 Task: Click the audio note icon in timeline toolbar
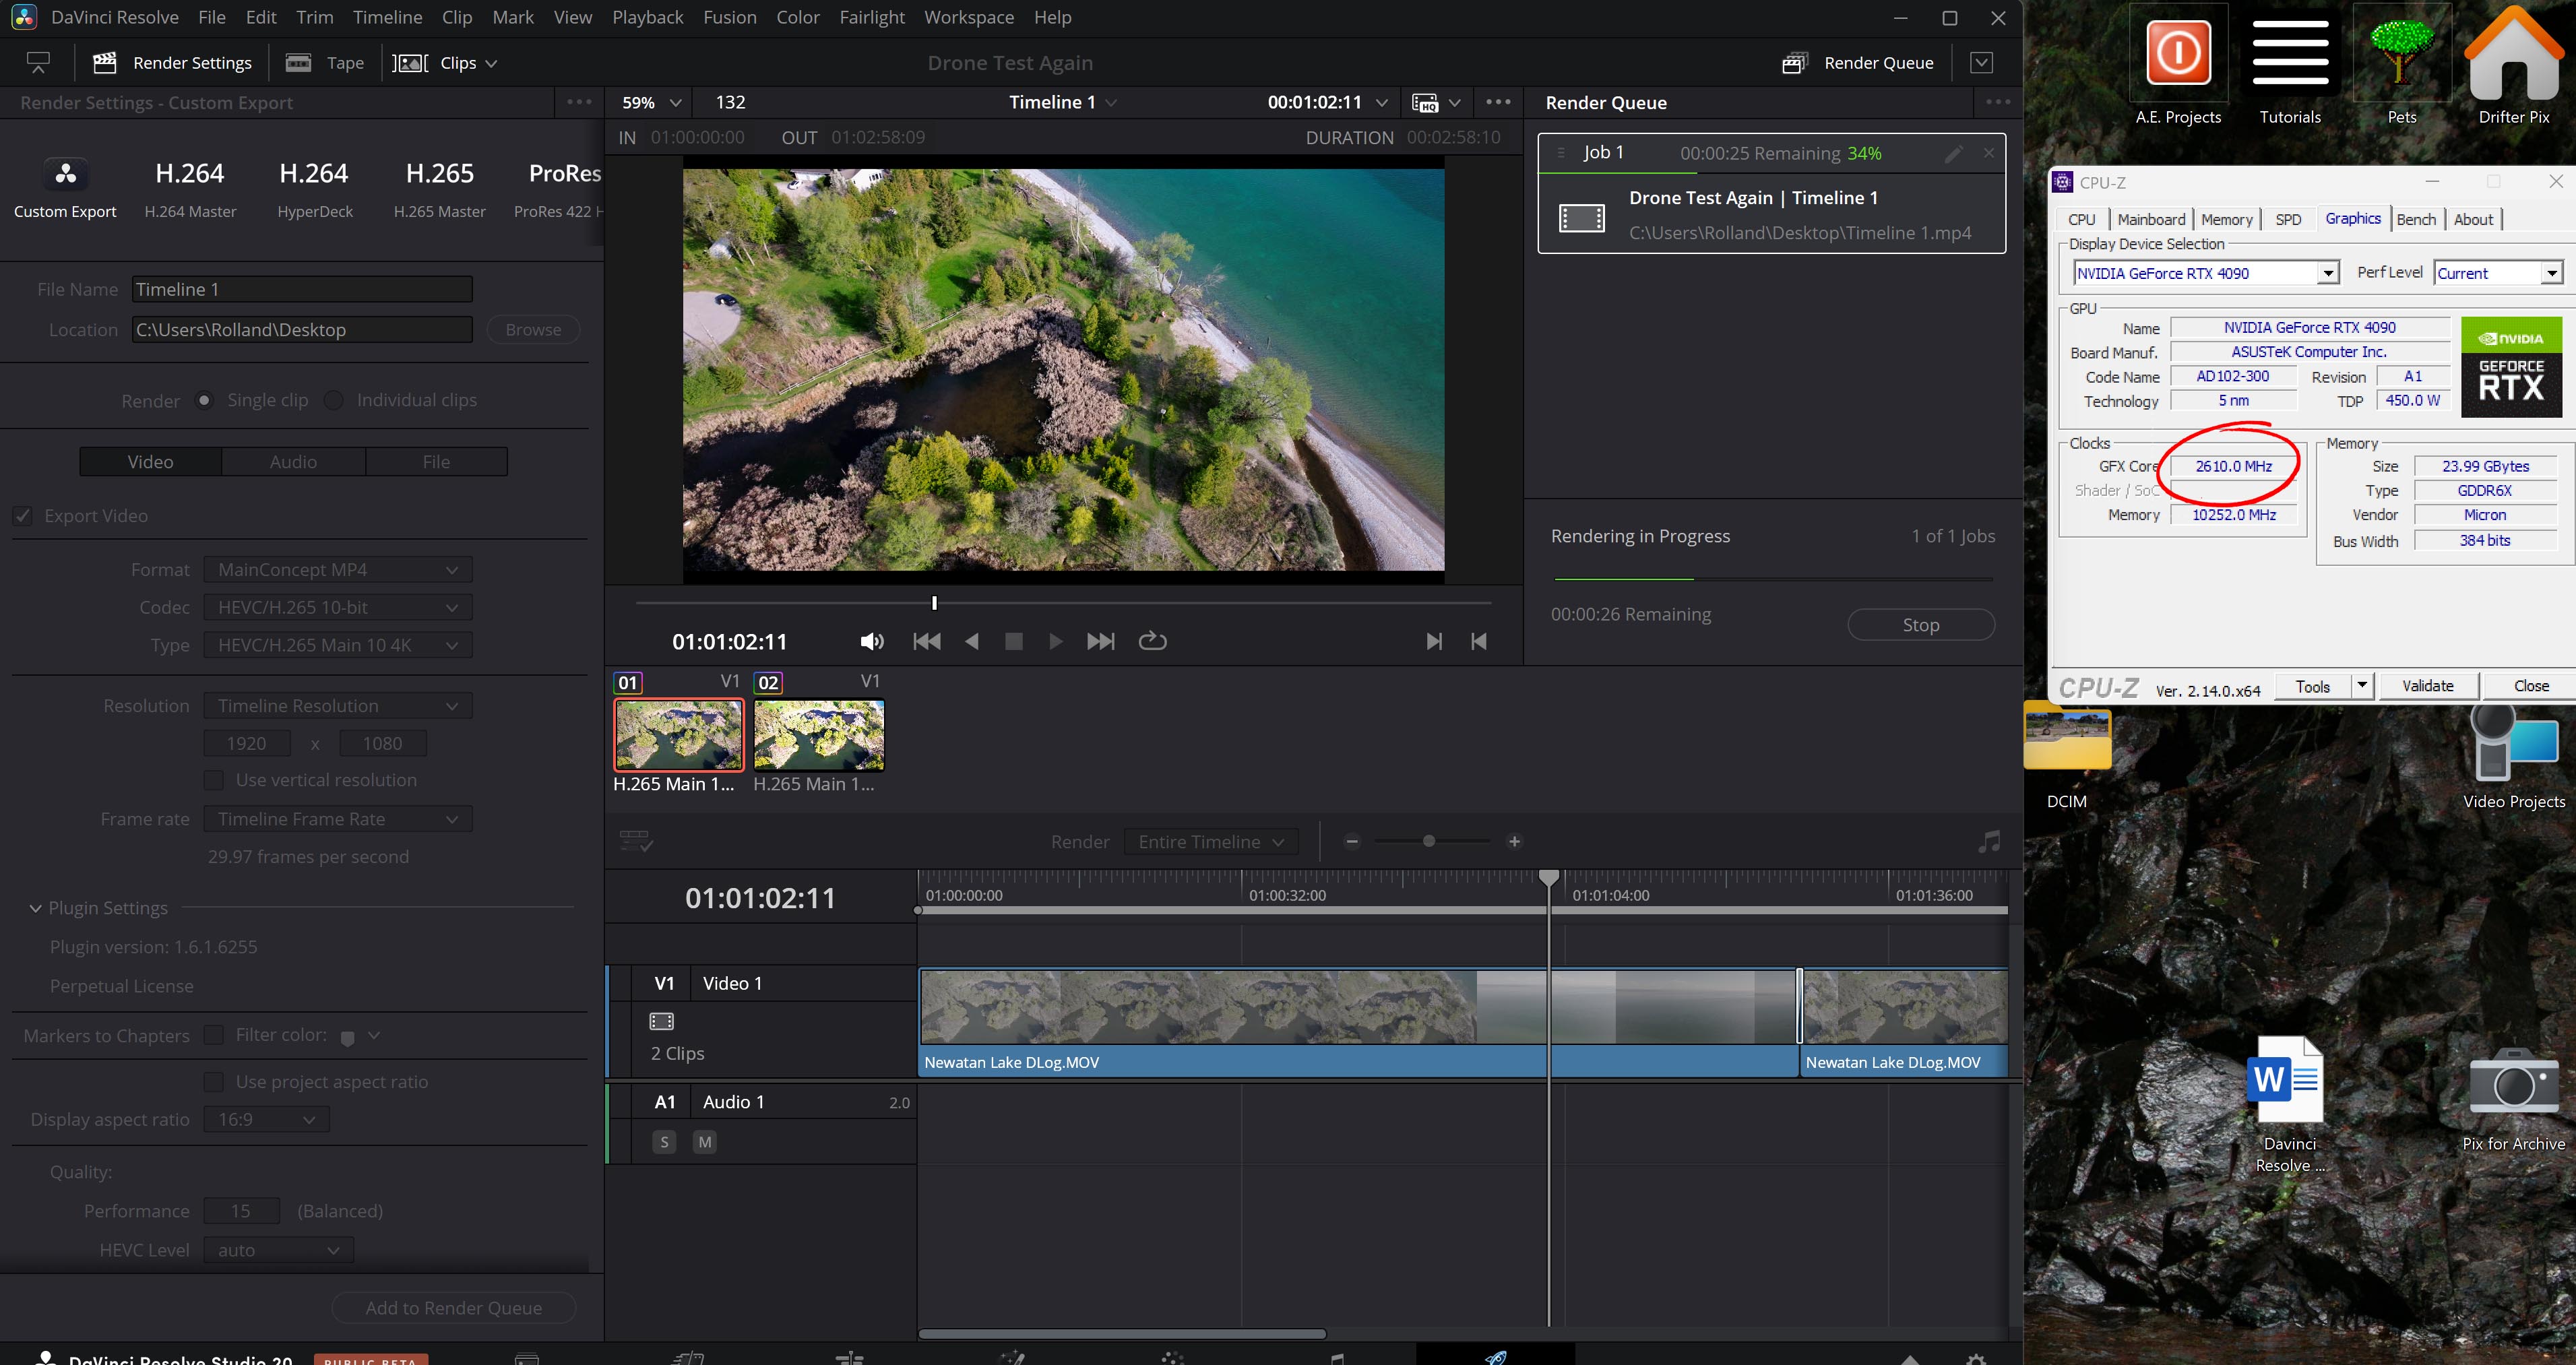pos(1989,842)
